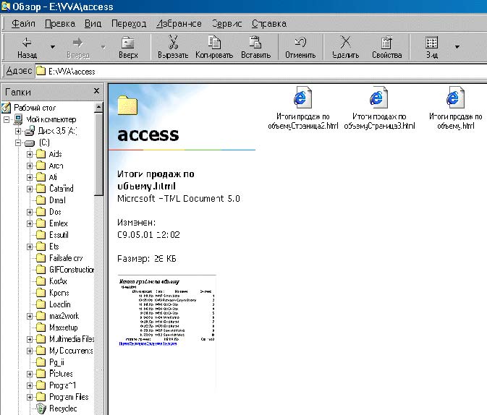Image resolution: width=487 pixels, height=415 pixels.
Task: Click the Удалить (Delete) toolbar icon
Action: [345, 43]
